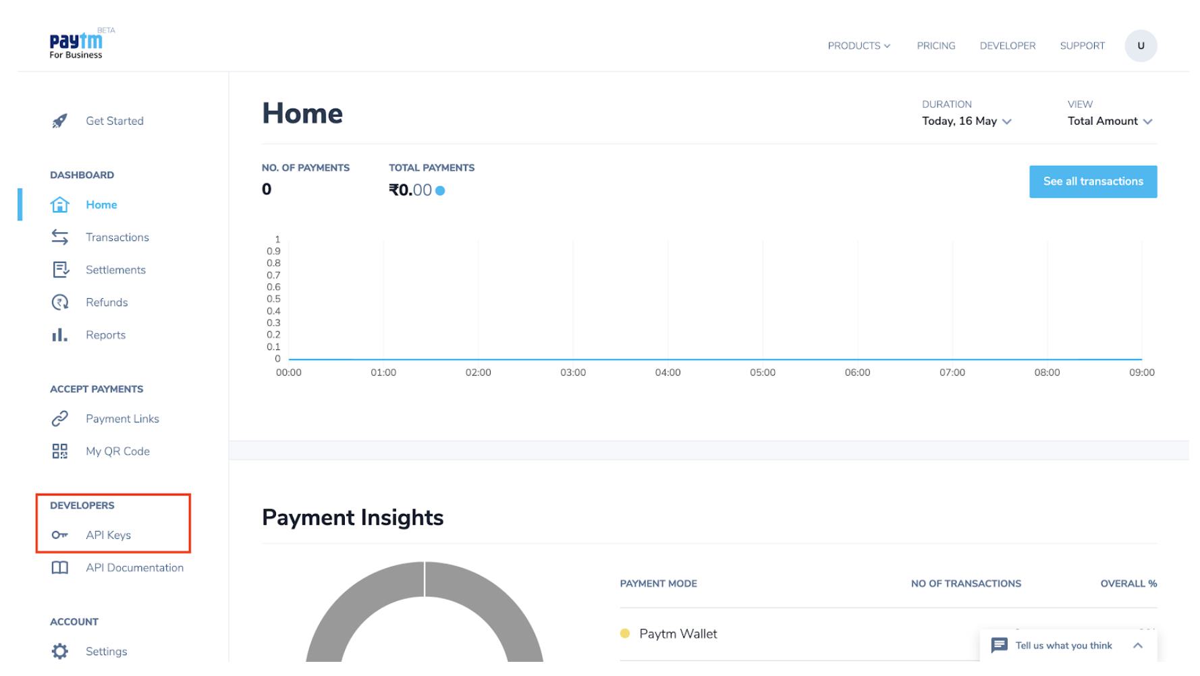Click the API Keys key icon
Image resolution: width=1200 pixels, height=676 pixels.
(x=60, y=535)
